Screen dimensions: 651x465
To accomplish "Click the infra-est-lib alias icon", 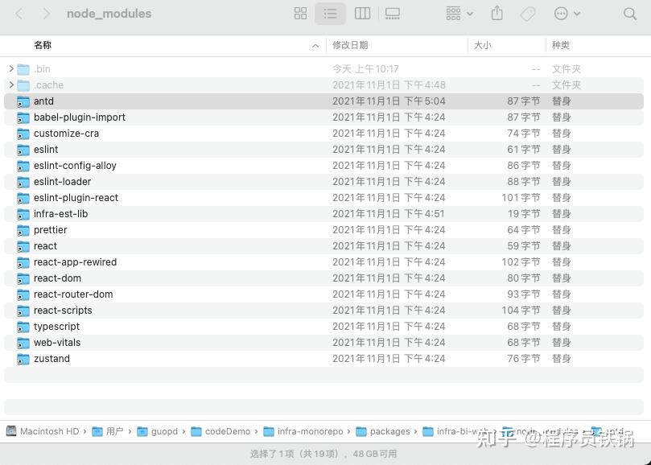I will point(23,214).
